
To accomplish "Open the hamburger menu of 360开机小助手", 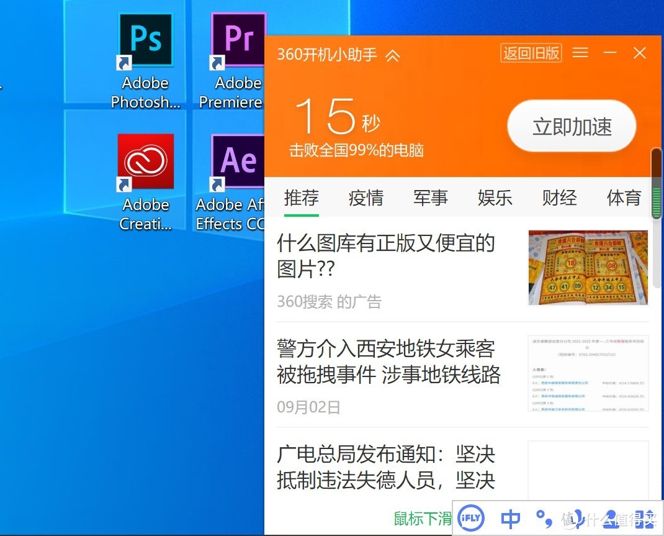I will pos(580,53).
